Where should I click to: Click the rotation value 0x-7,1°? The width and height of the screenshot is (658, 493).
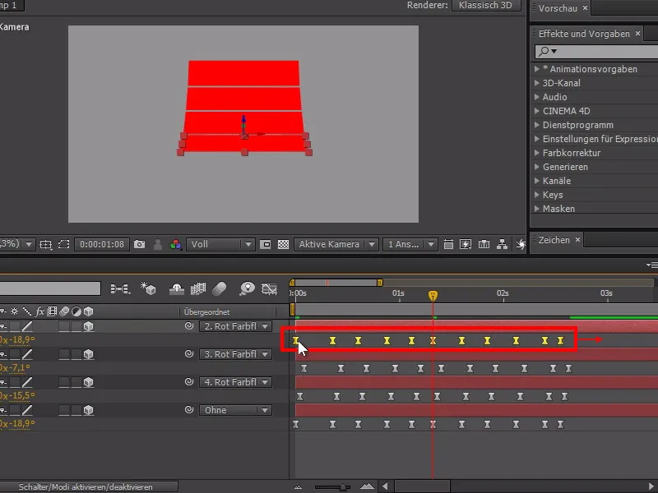click(x=15, y=367)
